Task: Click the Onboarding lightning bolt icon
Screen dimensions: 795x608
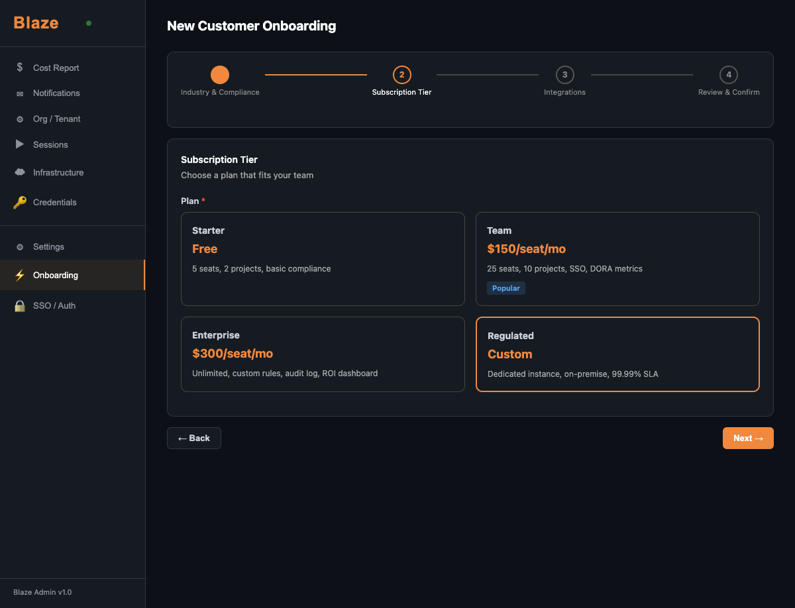Action: 19,275
